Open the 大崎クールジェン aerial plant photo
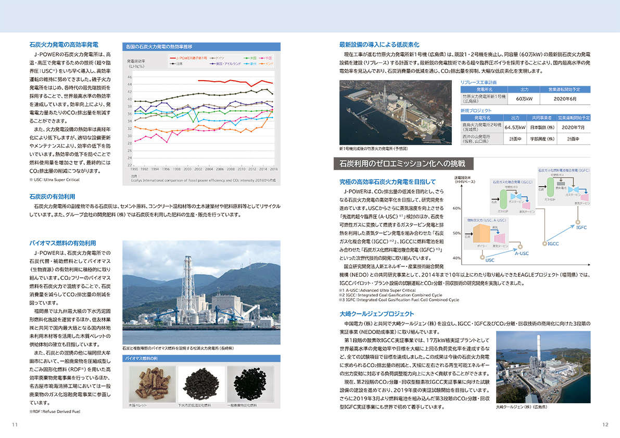620x438 pixels. pos(543,367)
